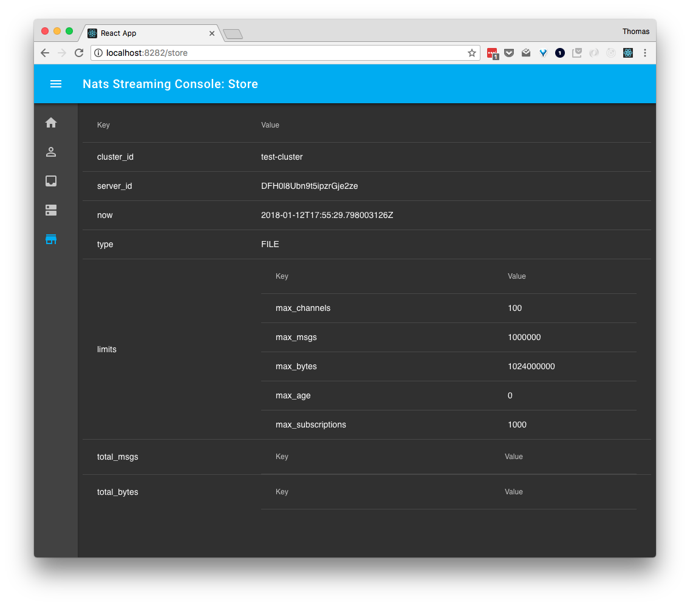This screenshot has width=690, height=606.
Task: Click the total_bytes row Key header
Action: tap(282, 492)
